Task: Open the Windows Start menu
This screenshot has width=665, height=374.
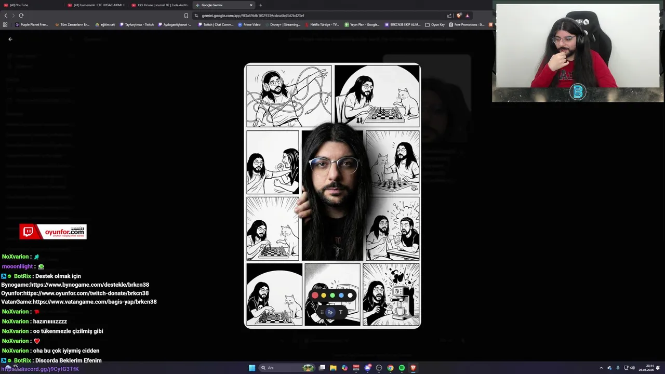Action: pyautogui.click(x=252, y=368)
